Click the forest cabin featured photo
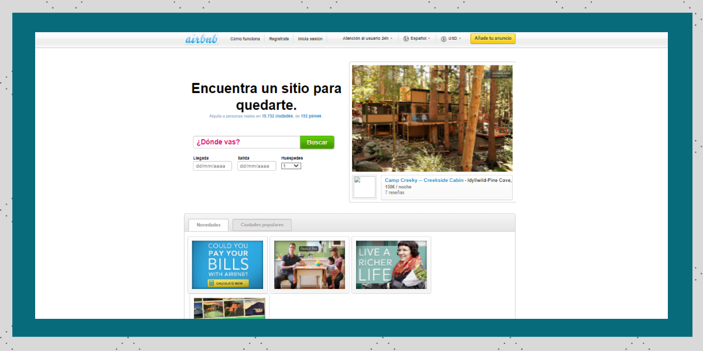The height and width of the screenshot is (351, 703). [432, 118]
